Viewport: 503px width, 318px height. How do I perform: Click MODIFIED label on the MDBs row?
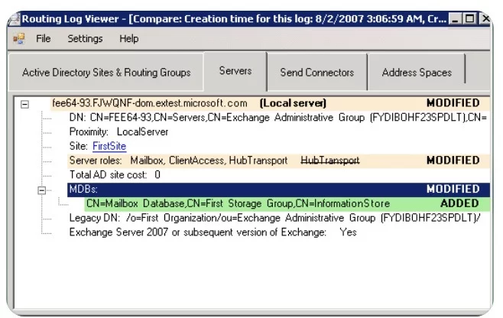(453, 189)
